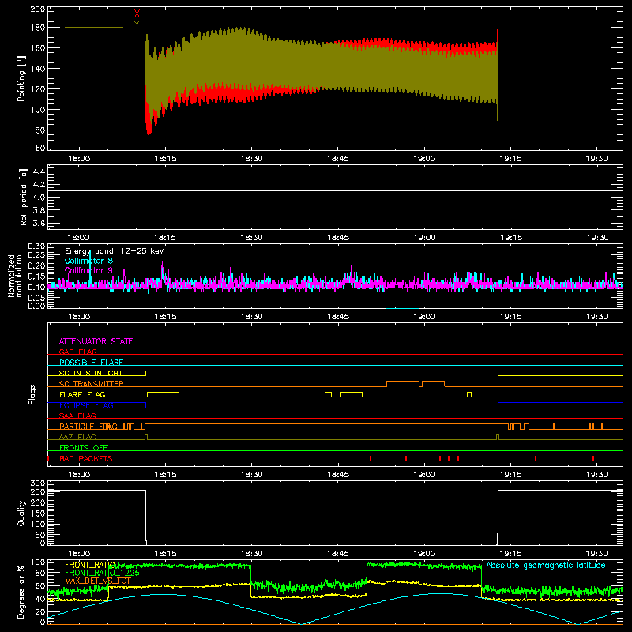Click the FRONTS_OFF flag label
The image size is (632, 632).
84,448
